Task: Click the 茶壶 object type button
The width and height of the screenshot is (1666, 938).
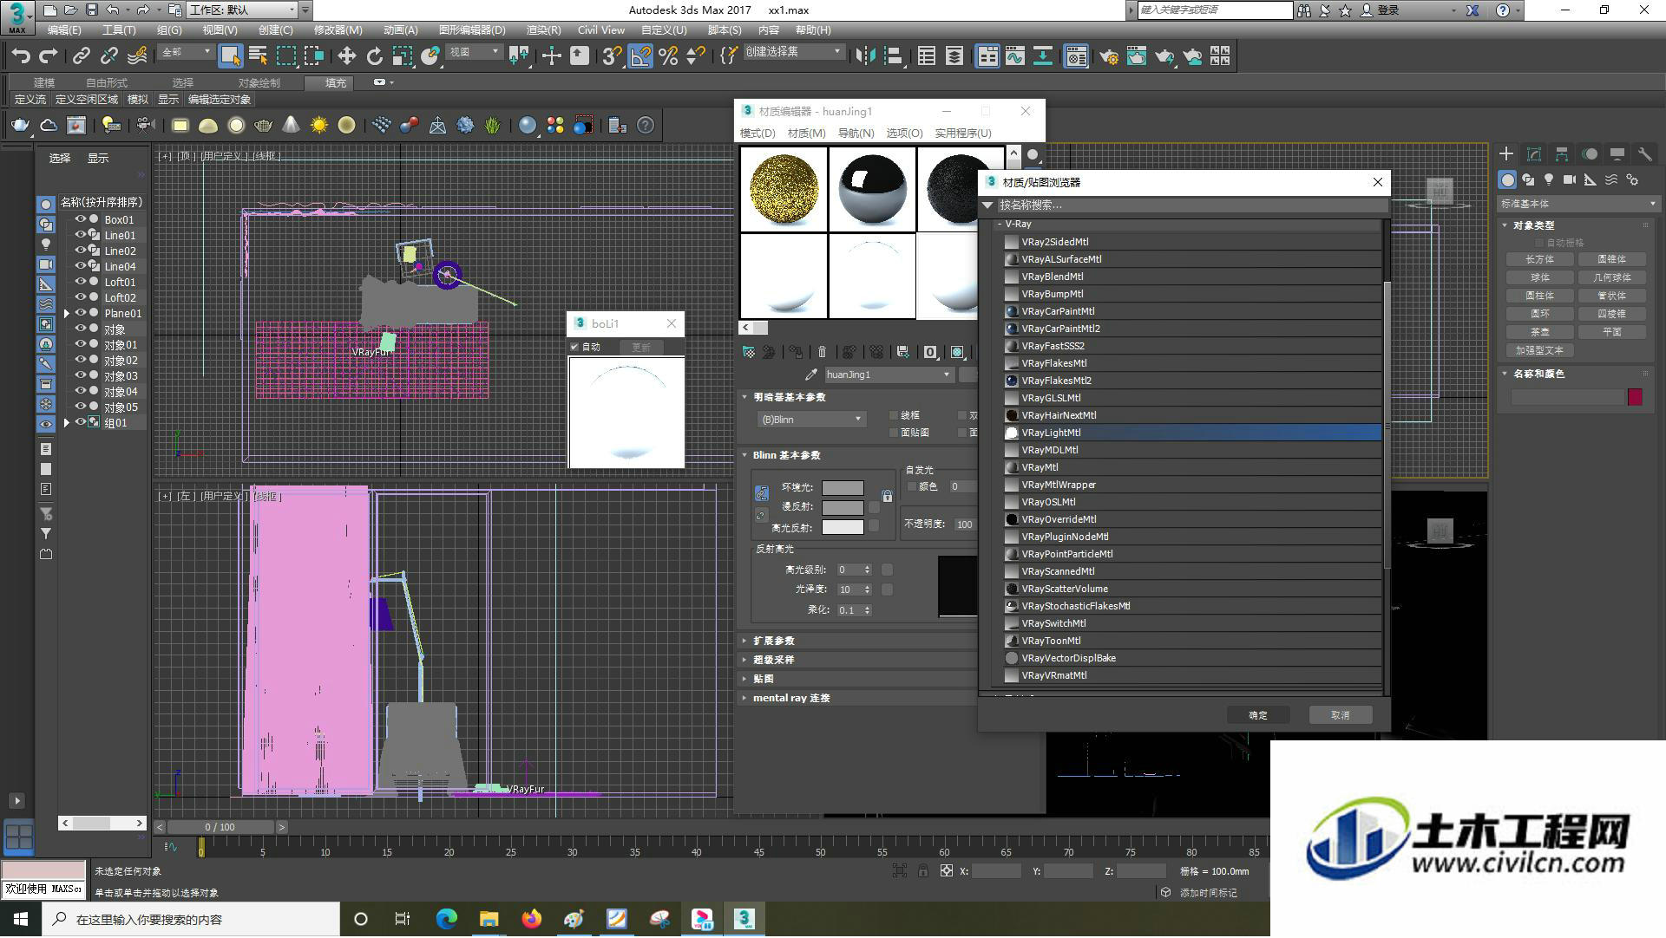Action: 1539,332
